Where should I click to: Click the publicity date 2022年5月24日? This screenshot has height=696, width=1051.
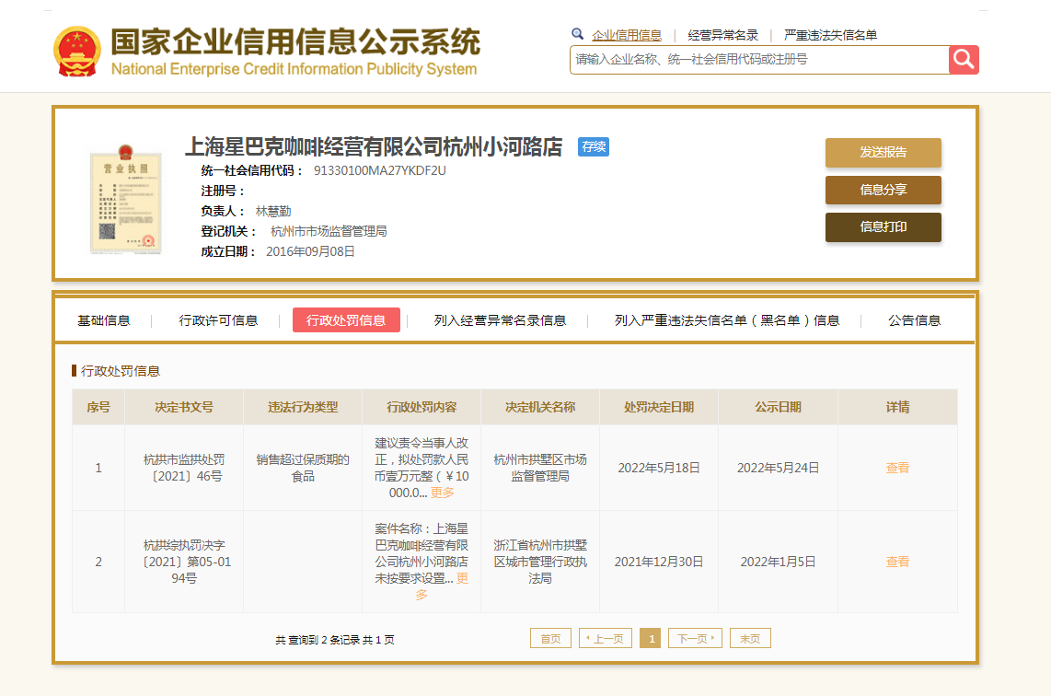pyautogui.click(x=779, y=468)
